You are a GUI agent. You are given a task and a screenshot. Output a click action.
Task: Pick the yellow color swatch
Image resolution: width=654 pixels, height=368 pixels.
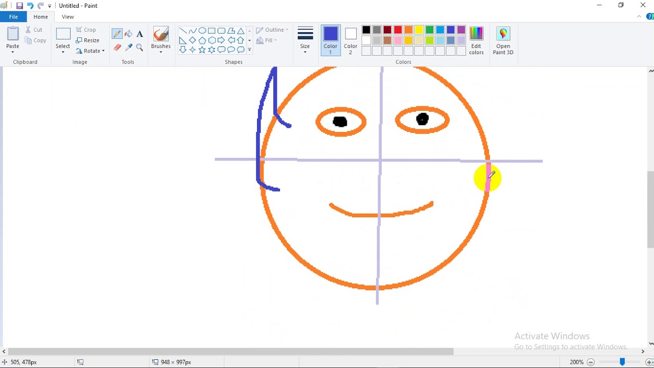pyautogui.click(x=419, y=30)
